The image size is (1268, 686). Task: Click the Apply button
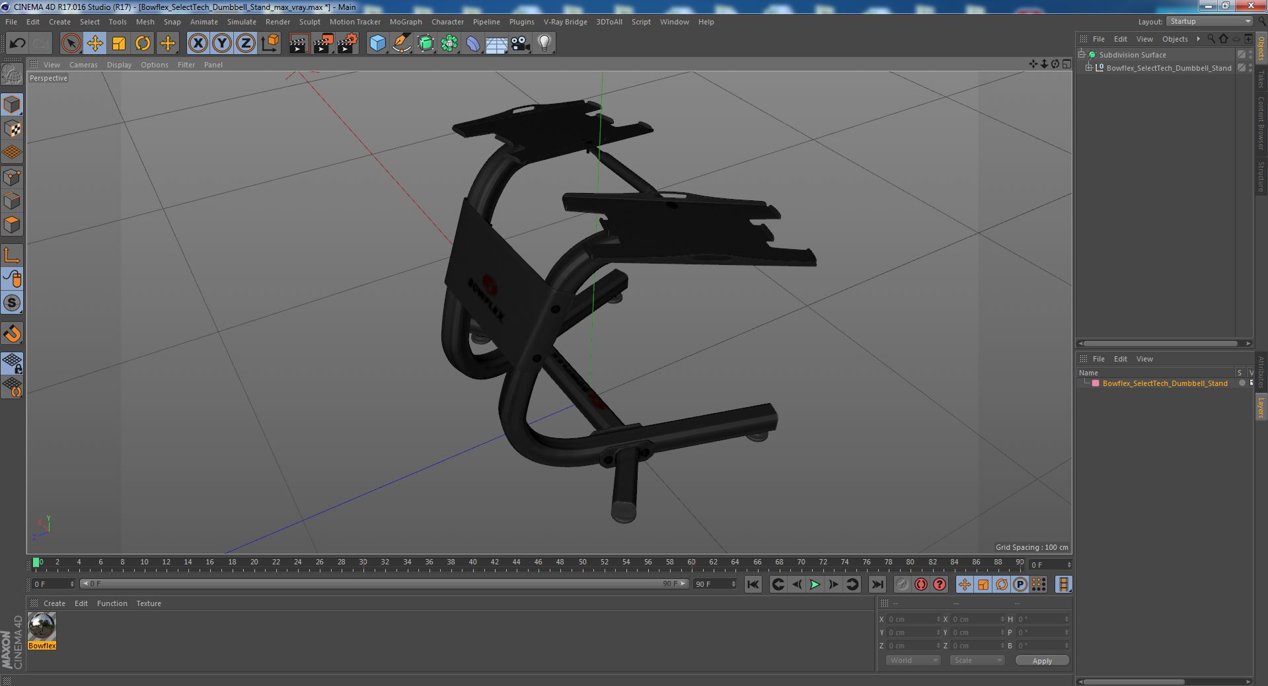pyautogui.click(x=1042, y=661)
